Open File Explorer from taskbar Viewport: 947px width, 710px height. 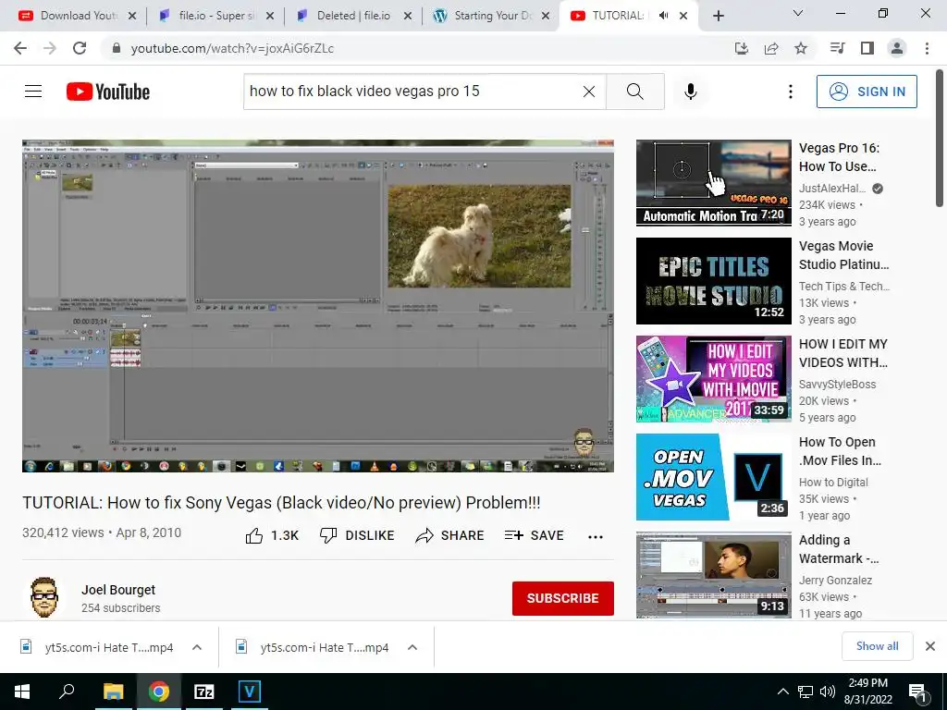click(113, 692)
